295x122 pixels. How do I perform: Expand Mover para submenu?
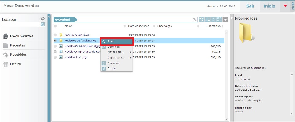pos(117,52)
